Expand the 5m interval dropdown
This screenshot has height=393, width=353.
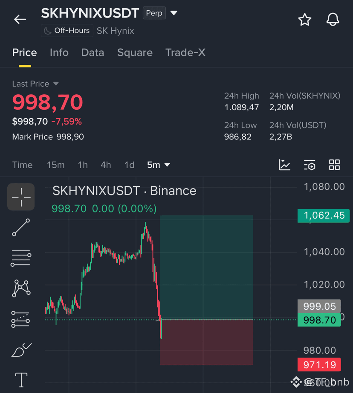tap(159, 165)
